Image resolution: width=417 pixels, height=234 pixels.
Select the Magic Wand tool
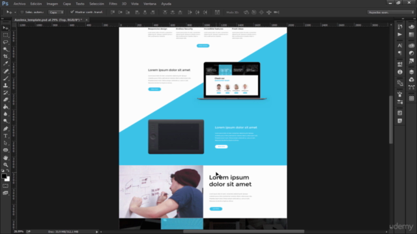point(5,49)
